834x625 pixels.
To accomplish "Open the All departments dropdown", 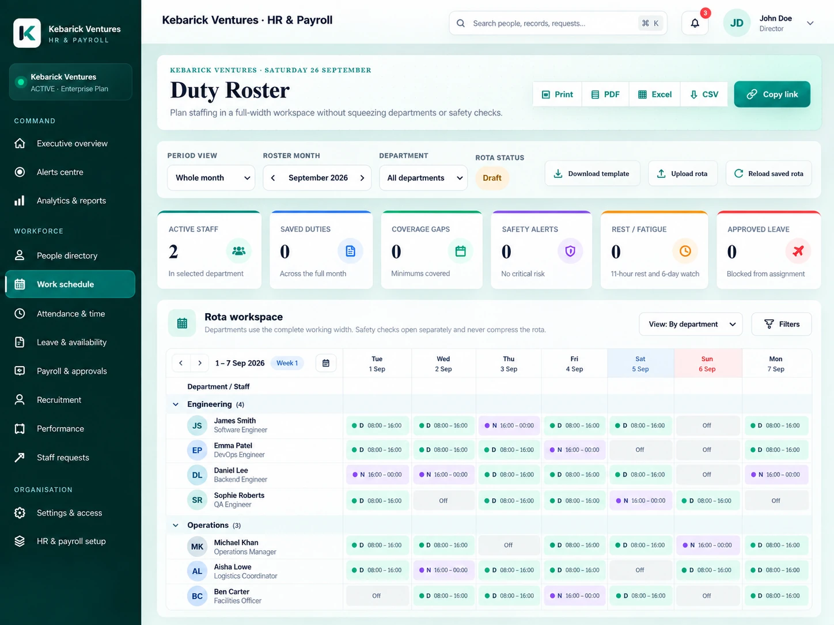I will (424, 178).
